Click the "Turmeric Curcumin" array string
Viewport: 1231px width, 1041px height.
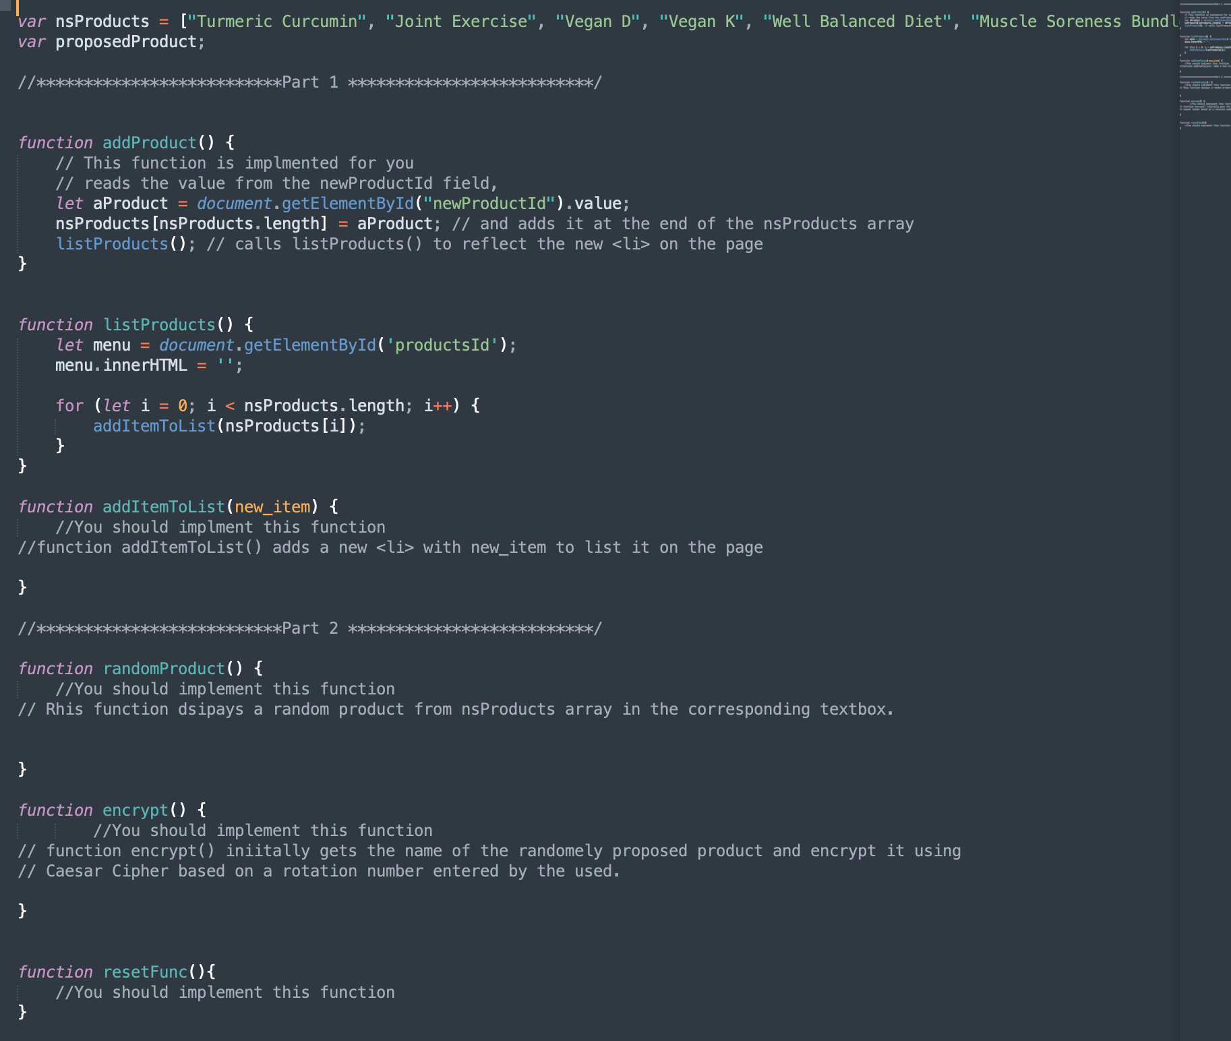pos(277,22)
